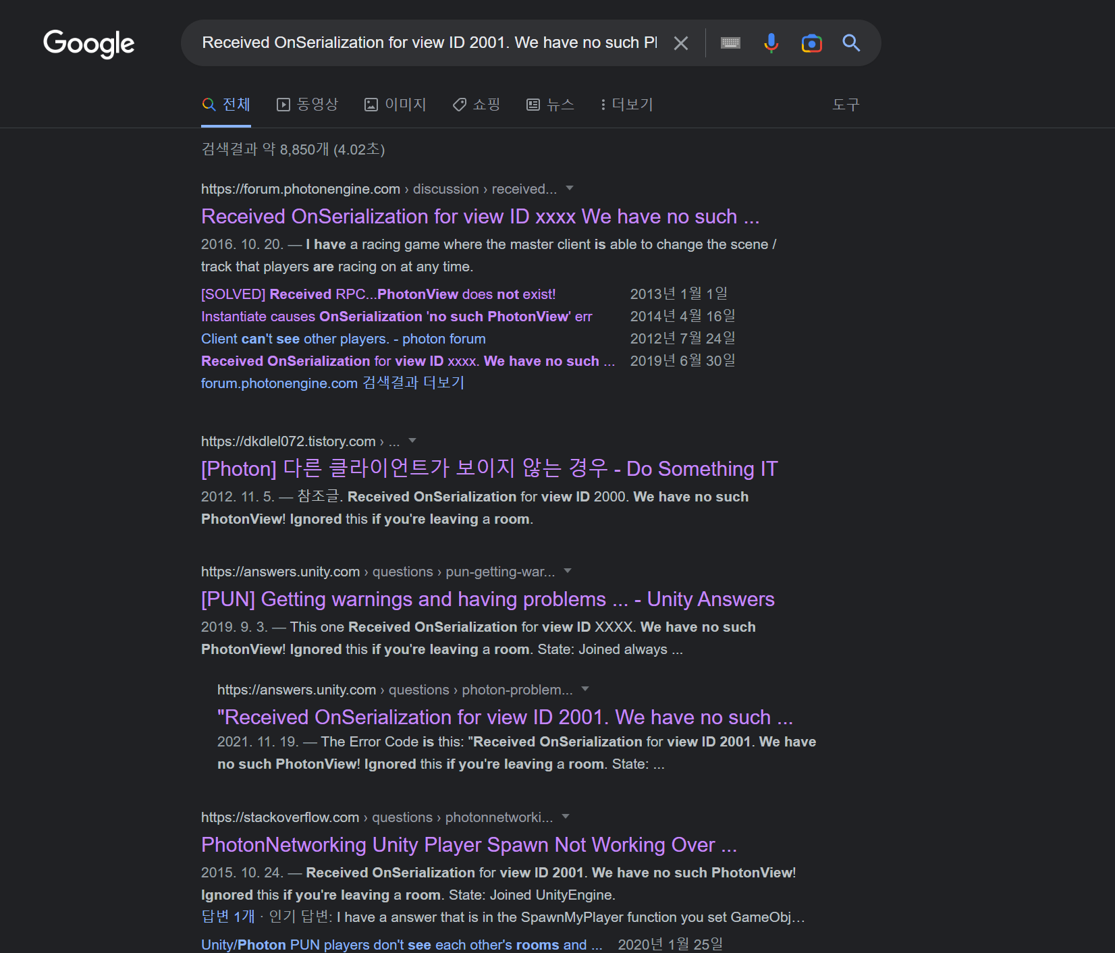Expand options arrow beside stackoverflow.com URL
Image resolution: width=1115 pixels, height=953 pixels.
[x=566, y=817]
